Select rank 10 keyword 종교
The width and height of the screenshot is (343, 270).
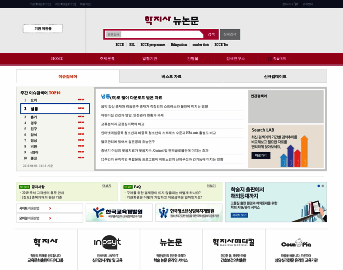34,158
